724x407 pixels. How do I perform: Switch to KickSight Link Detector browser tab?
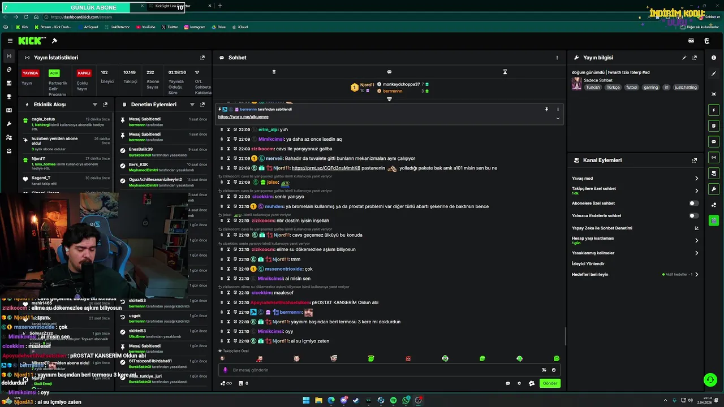pos(180,6)
